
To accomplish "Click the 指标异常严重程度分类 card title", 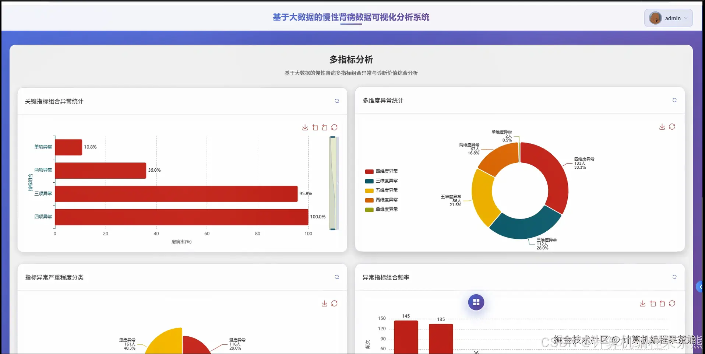I will coord(54,277).
